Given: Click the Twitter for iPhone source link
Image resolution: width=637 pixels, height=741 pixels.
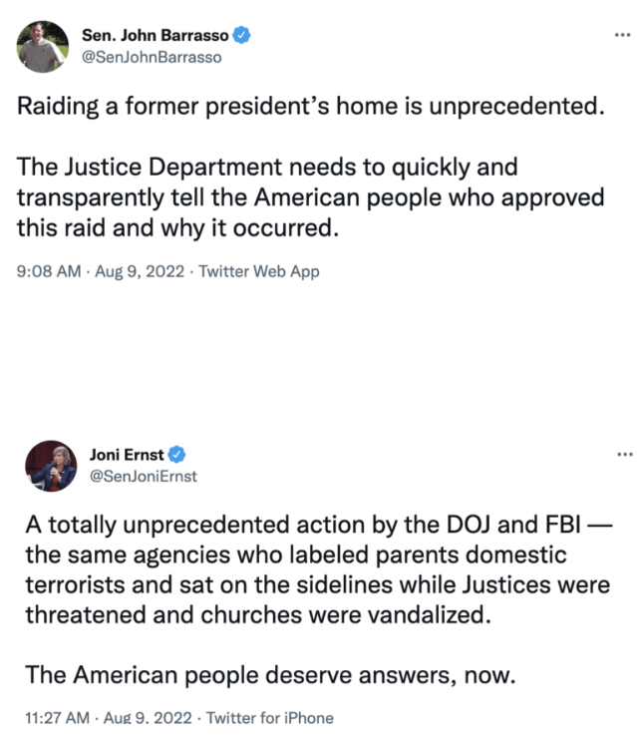Looking at the screenshot, I should pos(267,717).
